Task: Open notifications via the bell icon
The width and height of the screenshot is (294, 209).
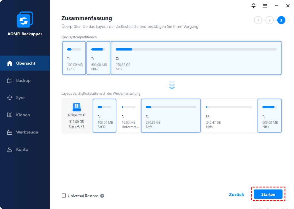Action: coord(253,6)
